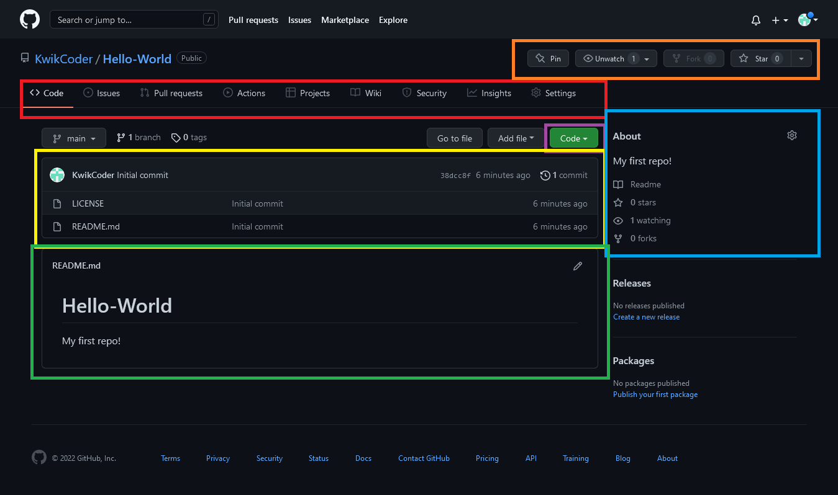838x495 pixels.
Task: Open the repository Security tab
Action: coord(424,93)
